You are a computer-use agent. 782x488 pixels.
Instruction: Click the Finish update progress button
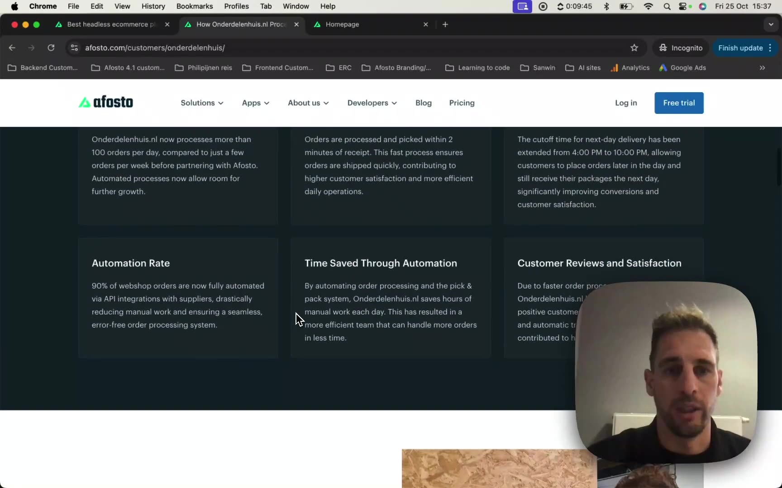741,48
